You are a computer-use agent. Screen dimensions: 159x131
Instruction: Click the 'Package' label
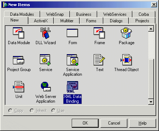pyautogui.click(x=127, y=43)
